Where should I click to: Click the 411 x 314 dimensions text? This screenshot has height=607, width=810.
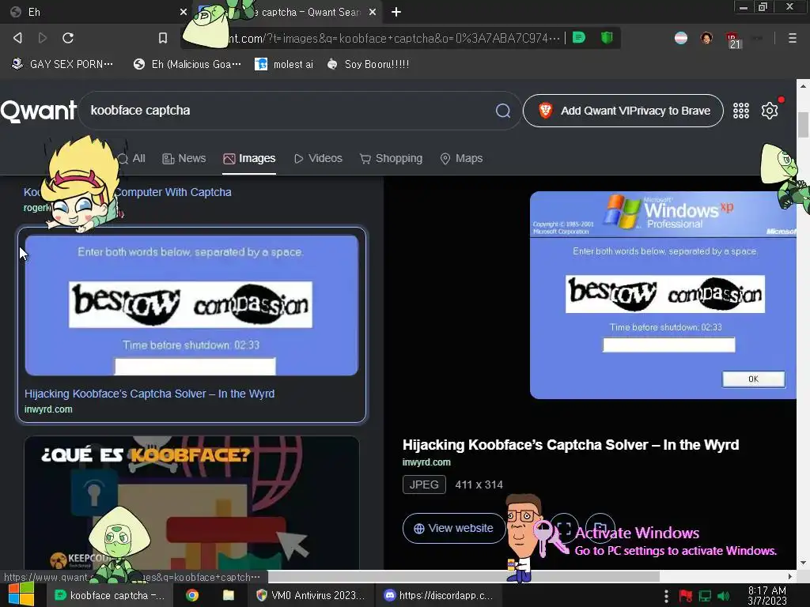tap(479, 484)
